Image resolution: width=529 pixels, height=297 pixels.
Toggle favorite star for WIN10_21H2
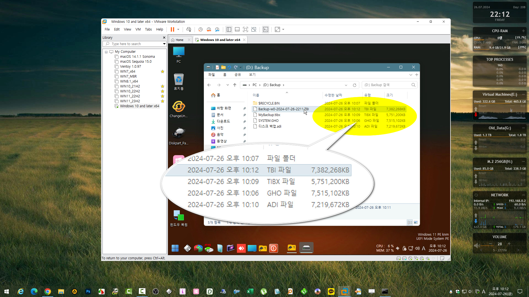[x=163, y=86]
